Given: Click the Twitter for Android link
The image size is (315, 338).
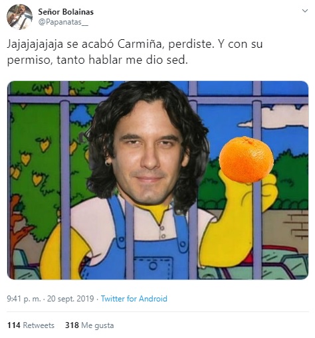Looking at the screenshot, I should coord(134,299).
